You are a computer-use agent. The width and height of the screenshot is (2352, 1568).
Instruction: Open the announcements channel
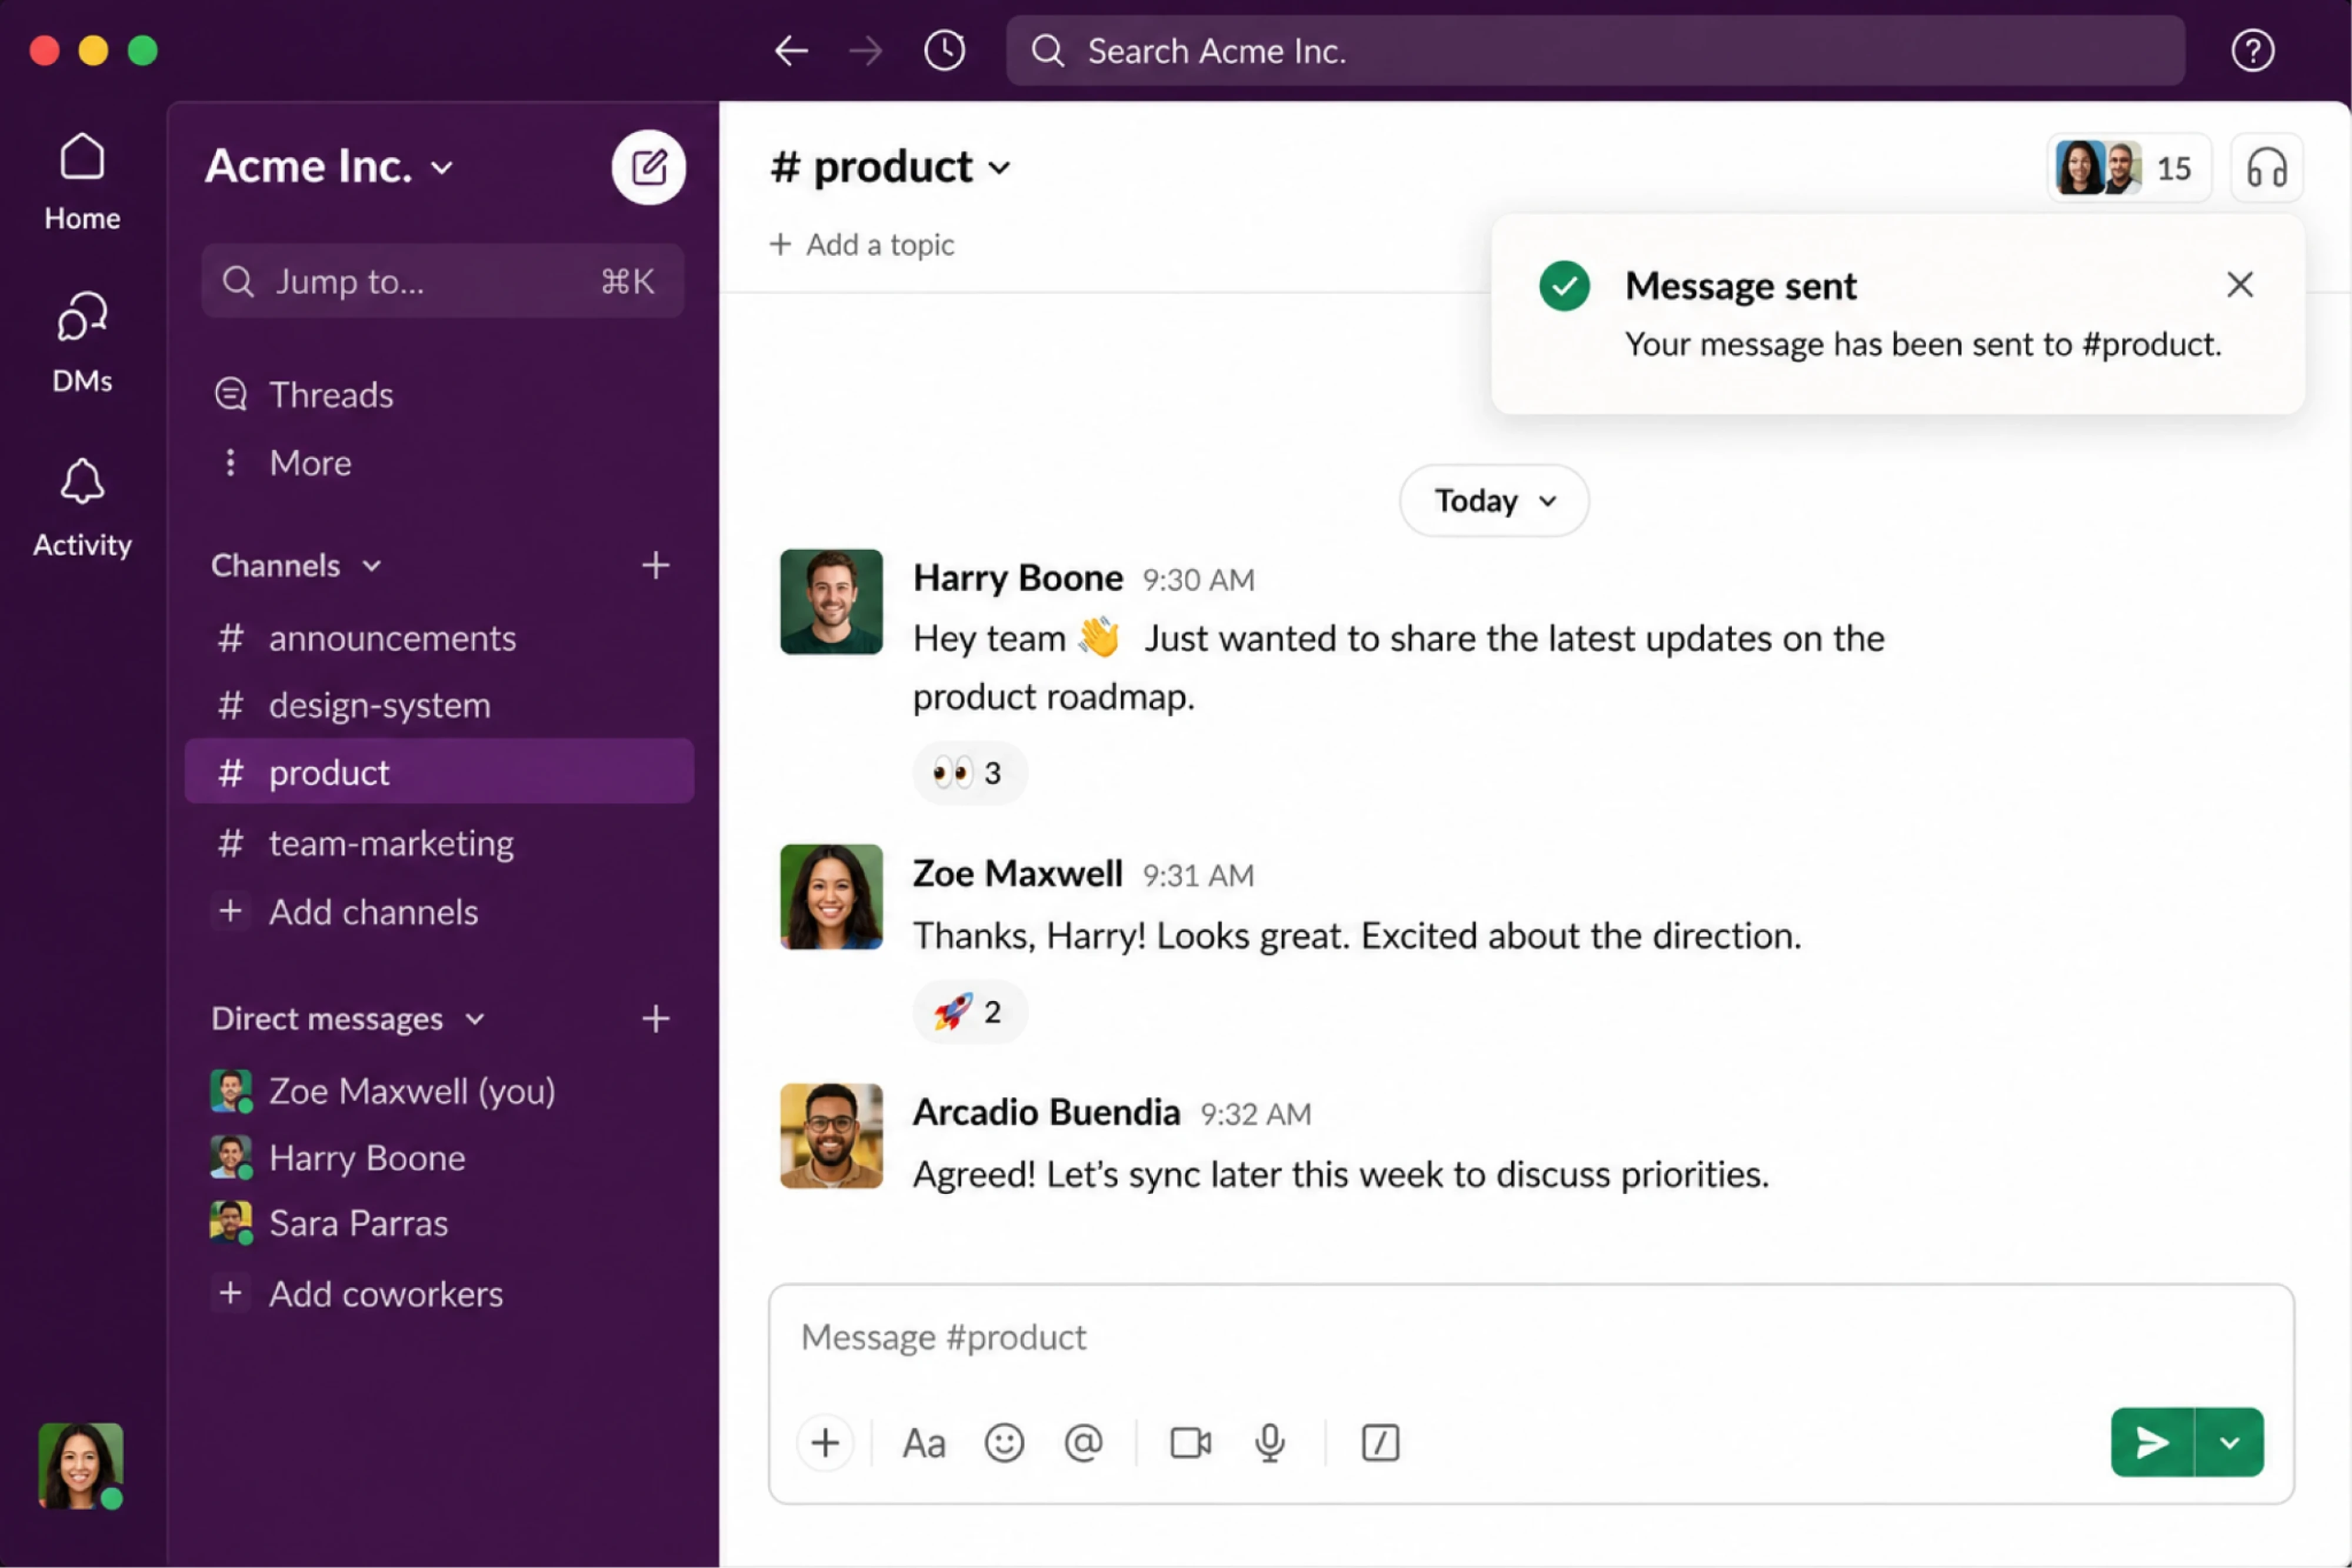[440, 638]
